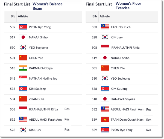The height and width of the screenshot is (139, 164).
Task: Click the Malaysia flag beside TAN ING Yueh
Action: 105,27
